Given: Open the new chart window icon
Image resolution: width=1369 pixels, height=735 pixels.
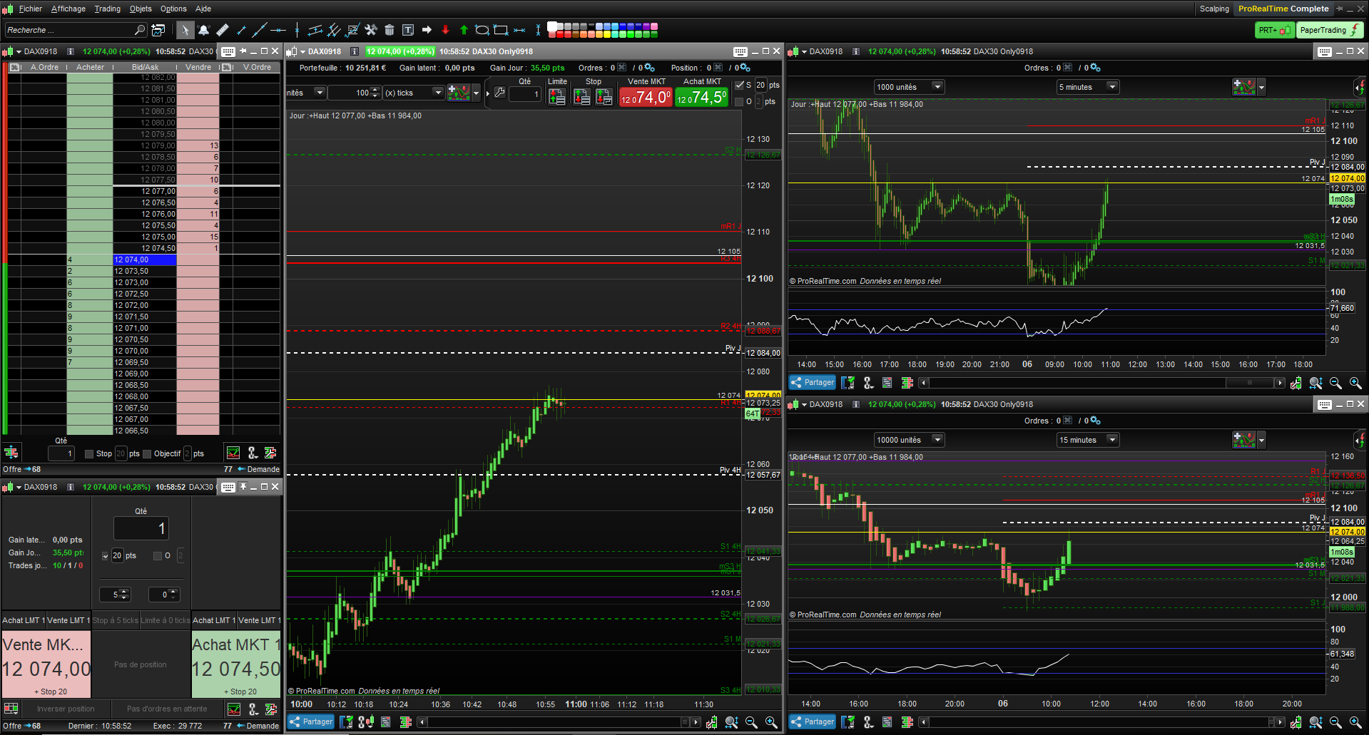Looking at the screenshot, I should (158, 30).
